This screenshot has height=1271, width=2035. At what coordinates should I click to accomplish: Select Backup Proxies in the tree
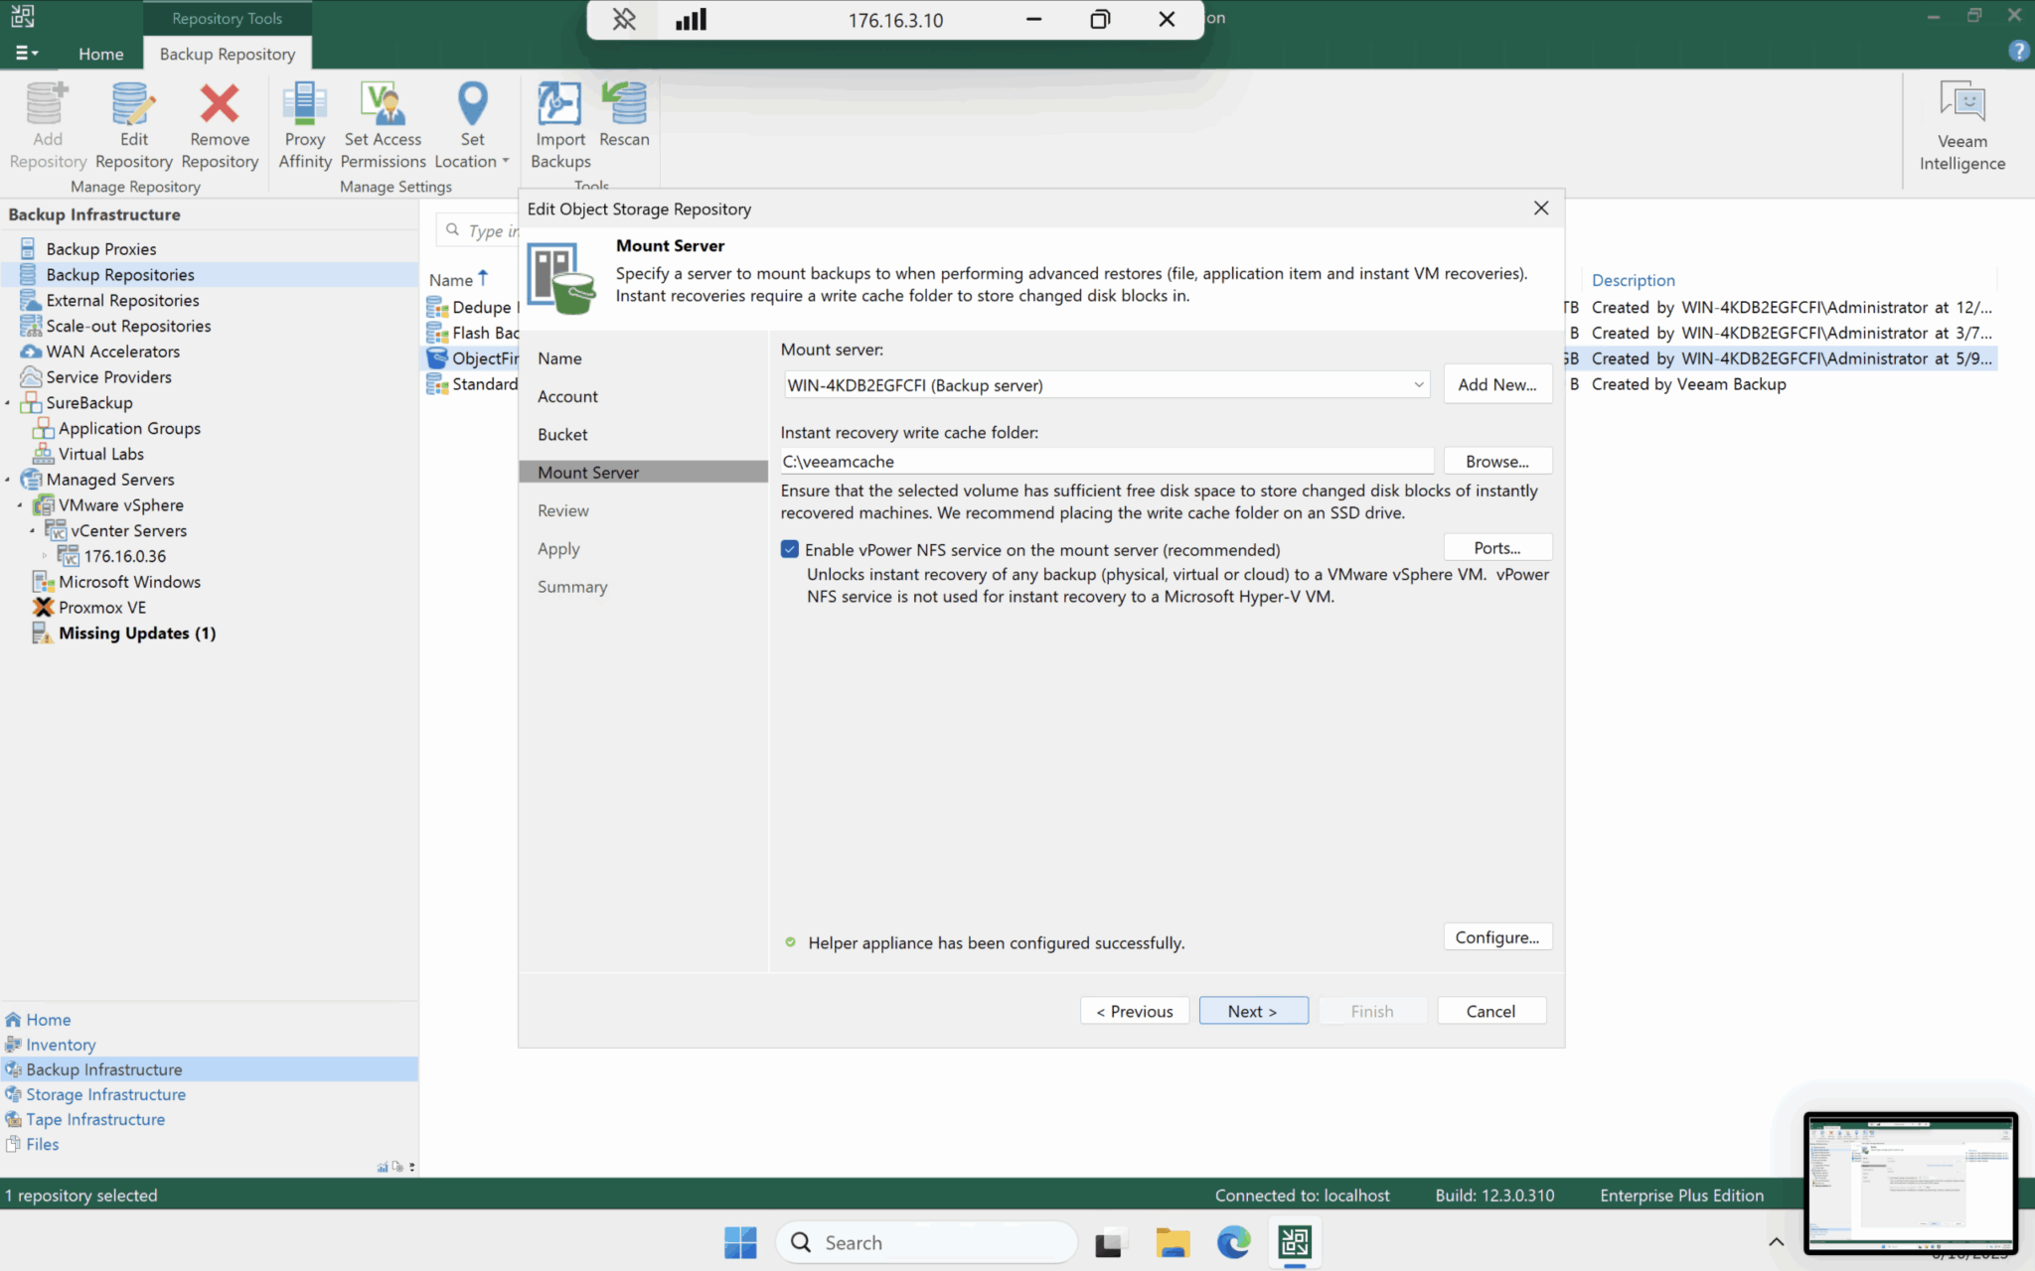[100, 248]
